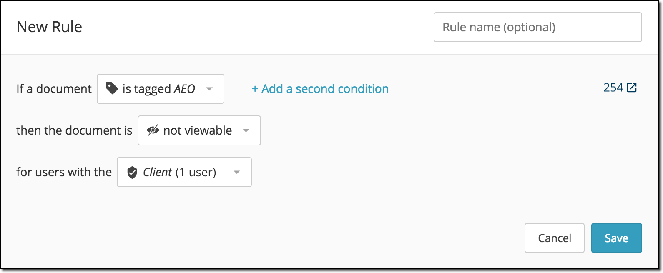Click the 'for users with the' label
The height and width of the screenshot is (273, 663).
pyautogui.click(x=64, y=172)
